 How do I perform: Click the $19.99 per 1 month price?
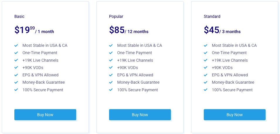coord(34,30)
